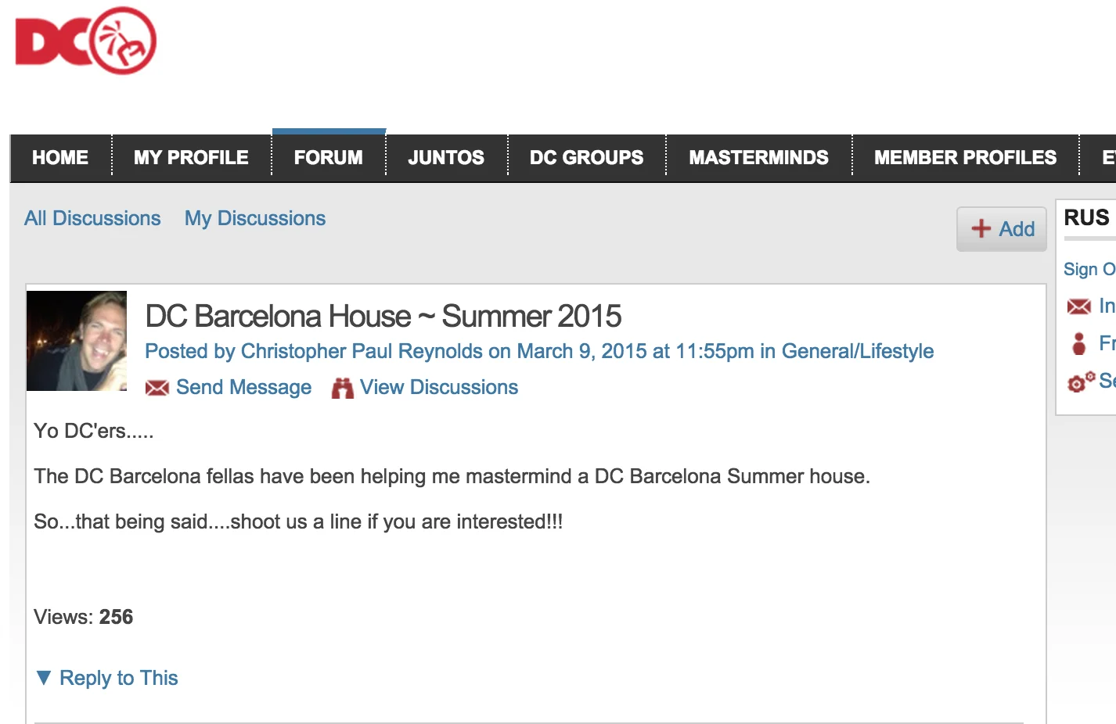Click the Sign Out link in sidebar
The image size is (1116, 724).
click(x=1089, y=269)
